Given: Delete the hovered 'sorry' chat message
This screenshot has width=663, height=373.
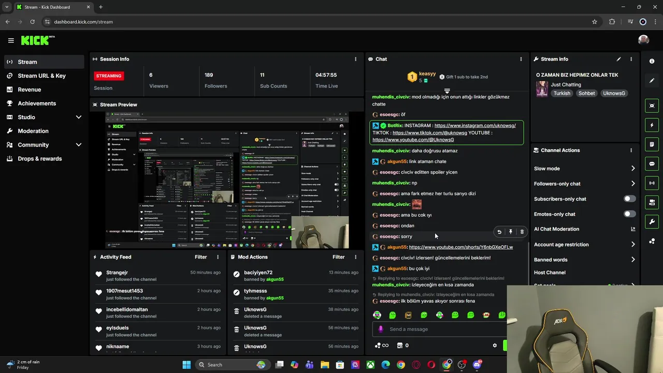Looking at the screenshot, I should pos(522,232).
